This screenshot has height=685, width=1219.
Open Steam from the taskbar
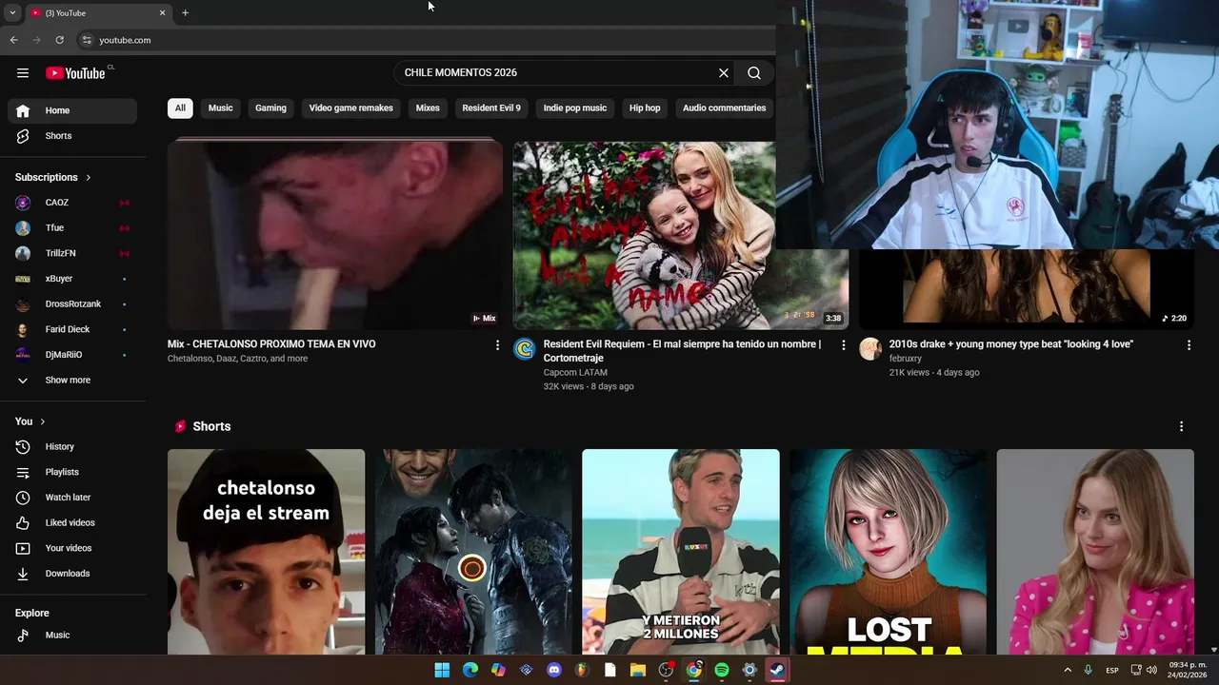click(x=777, y=670)
